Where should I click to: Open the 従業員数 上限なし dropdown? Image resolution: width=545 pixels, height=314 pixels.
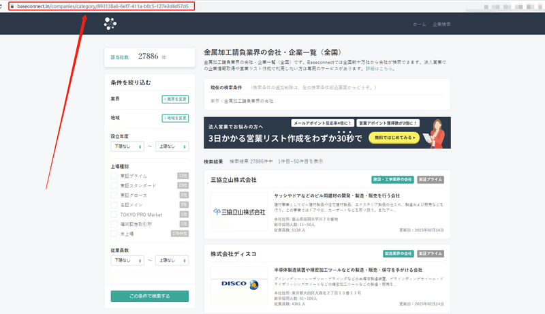[x=172, y=260]
